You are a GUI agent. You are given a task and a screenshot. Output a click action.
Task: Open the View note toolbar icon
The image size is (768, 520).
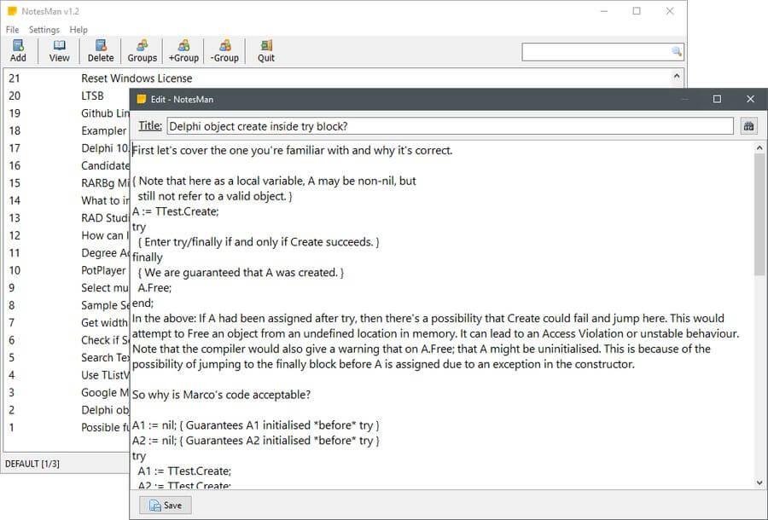[59, 51]
